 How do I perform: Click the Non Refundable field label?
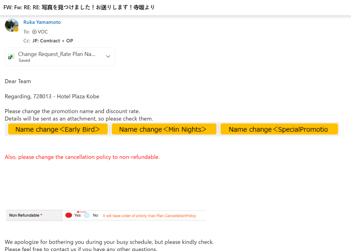pyautogui.click(x=26, y=215)
